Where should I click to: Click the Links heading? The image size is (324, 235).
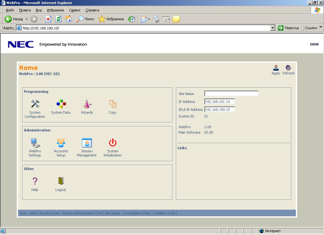click(182, 148)
